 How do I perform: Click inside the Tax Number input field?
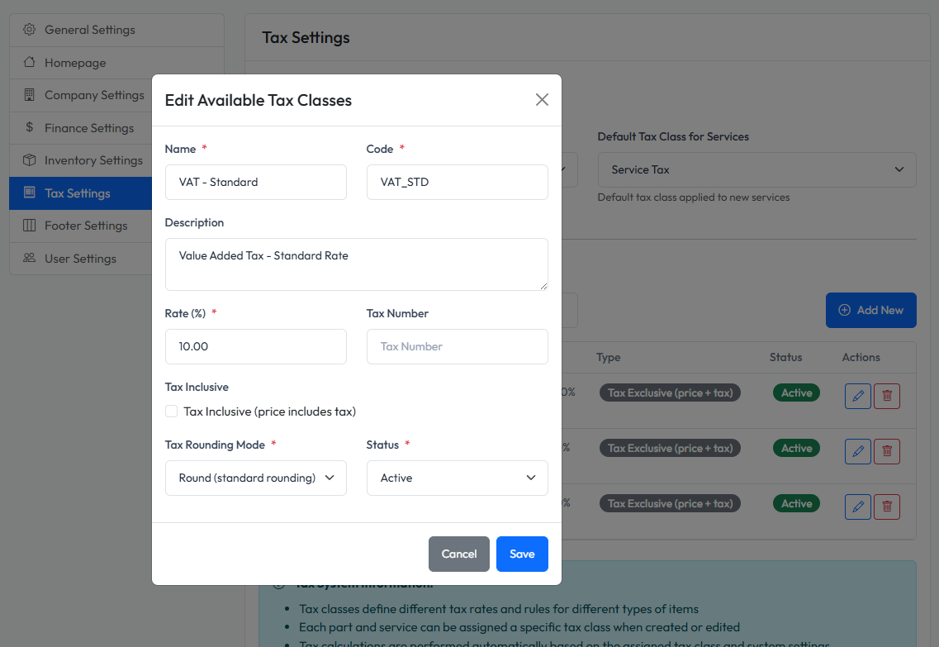click(457, 346)
